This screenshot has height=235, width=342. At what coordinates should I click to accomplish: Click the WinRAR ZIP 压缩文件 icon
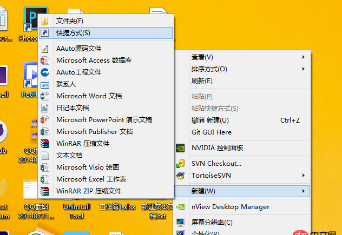(x=45, y=191)
